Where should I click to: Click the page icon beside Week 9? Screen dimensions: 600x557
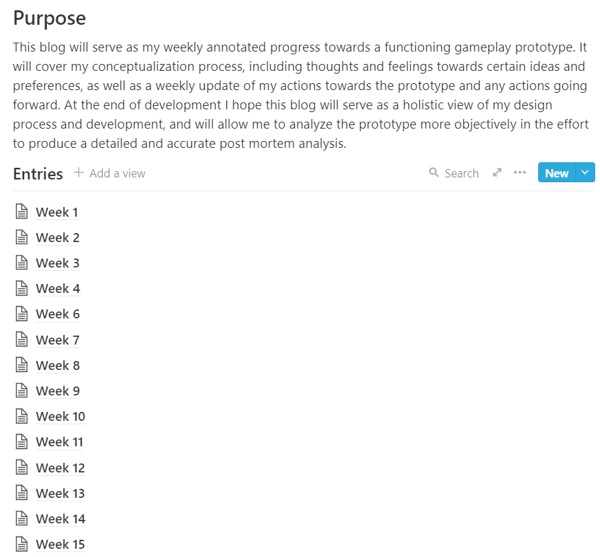click(x=22, y=391)
